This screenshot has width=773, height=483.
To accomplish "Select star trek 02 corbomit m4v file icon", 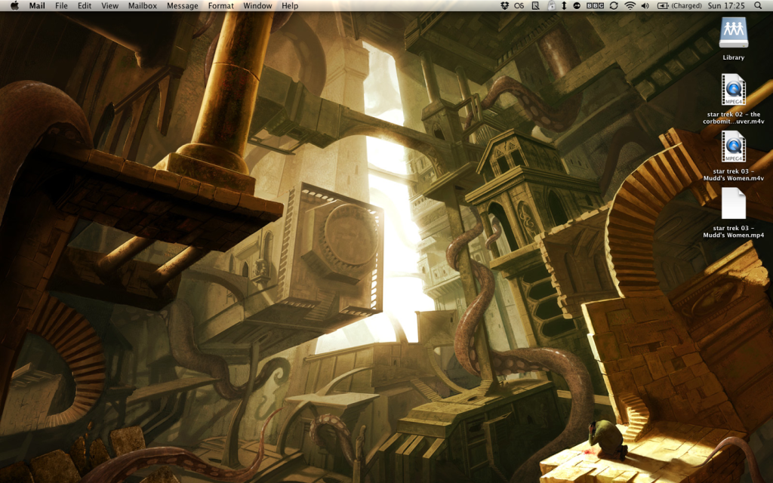I will click(734, 89).
